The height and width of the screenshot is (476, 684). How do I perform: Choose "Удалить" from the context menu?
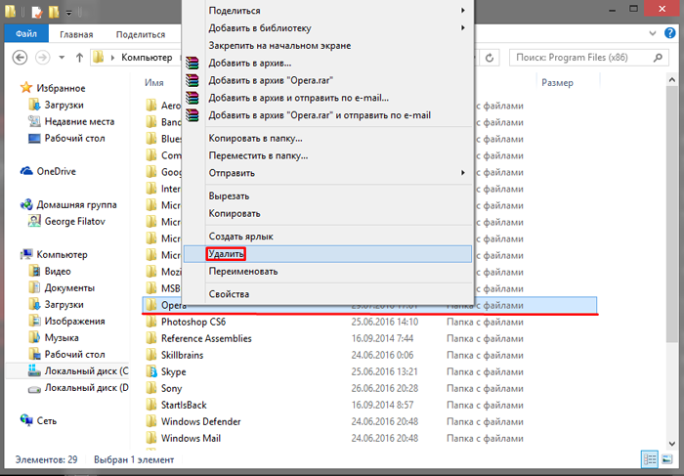226,253
